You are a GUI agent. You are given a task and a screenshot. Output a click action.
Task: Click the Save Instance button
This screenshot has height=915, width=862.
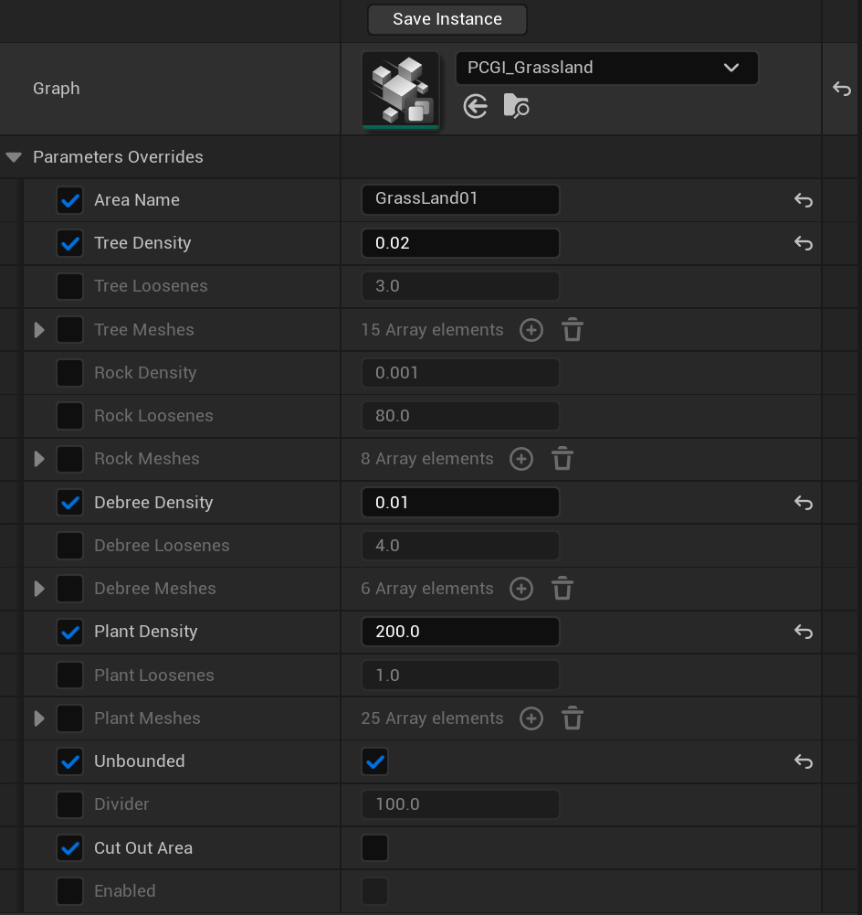click(x=447, y=19)
